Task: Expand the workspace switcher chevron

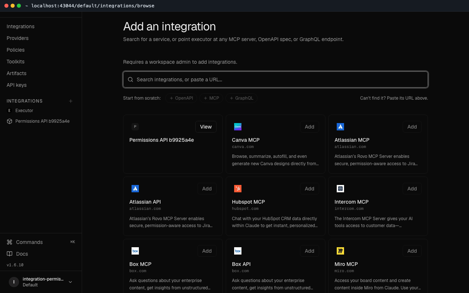Action: point(70,282)
